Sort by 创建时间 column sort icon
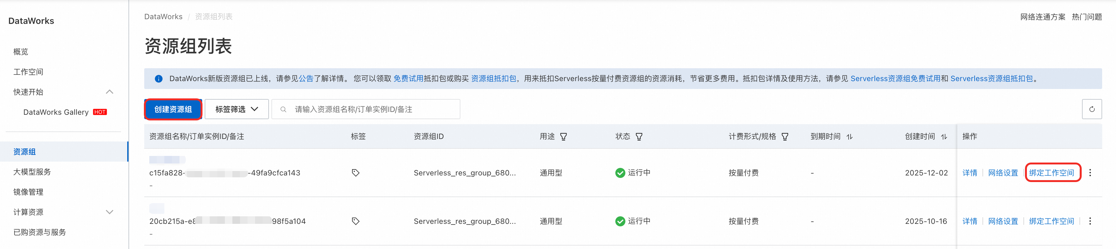 coord(943,136)
